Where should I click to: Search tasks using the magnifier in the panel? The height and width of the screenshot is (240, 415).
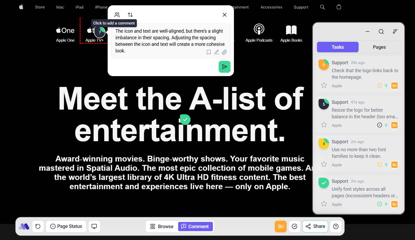[x=381, y=32]
